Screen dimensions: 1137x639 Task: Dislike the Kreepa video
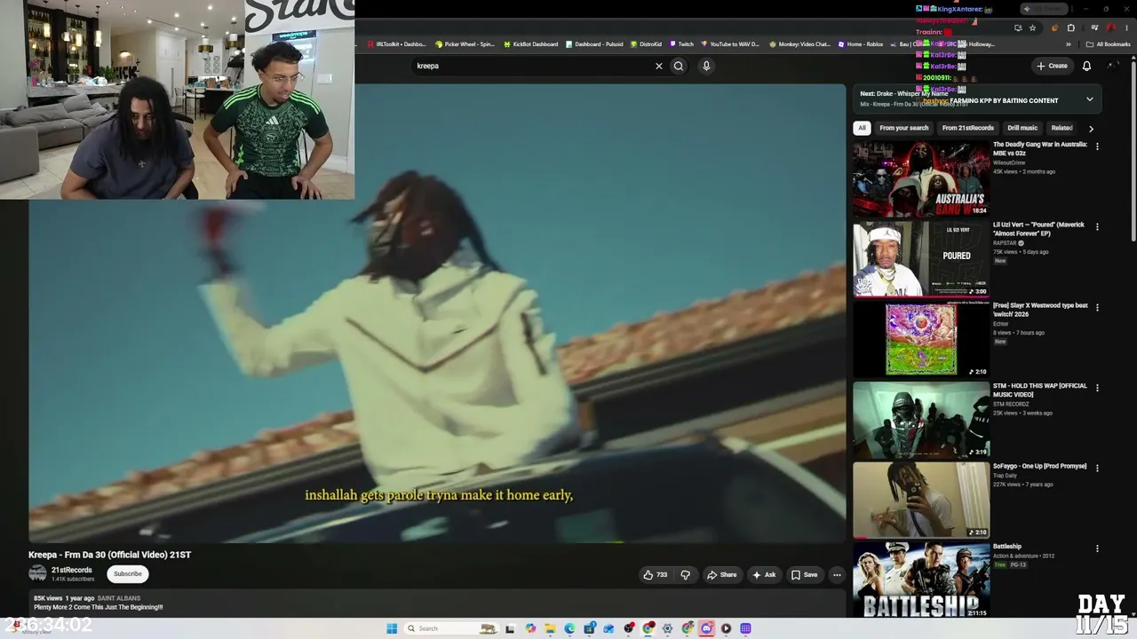point(685,575)
